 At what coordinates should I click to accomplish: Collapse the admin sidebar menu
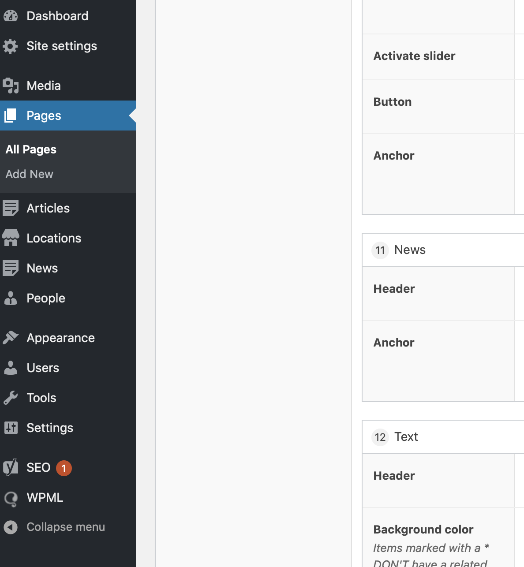65,527
